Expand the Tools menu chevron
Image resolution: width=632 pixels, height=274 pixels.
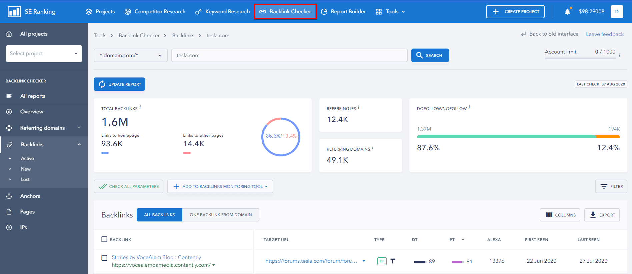pos(403,12)
